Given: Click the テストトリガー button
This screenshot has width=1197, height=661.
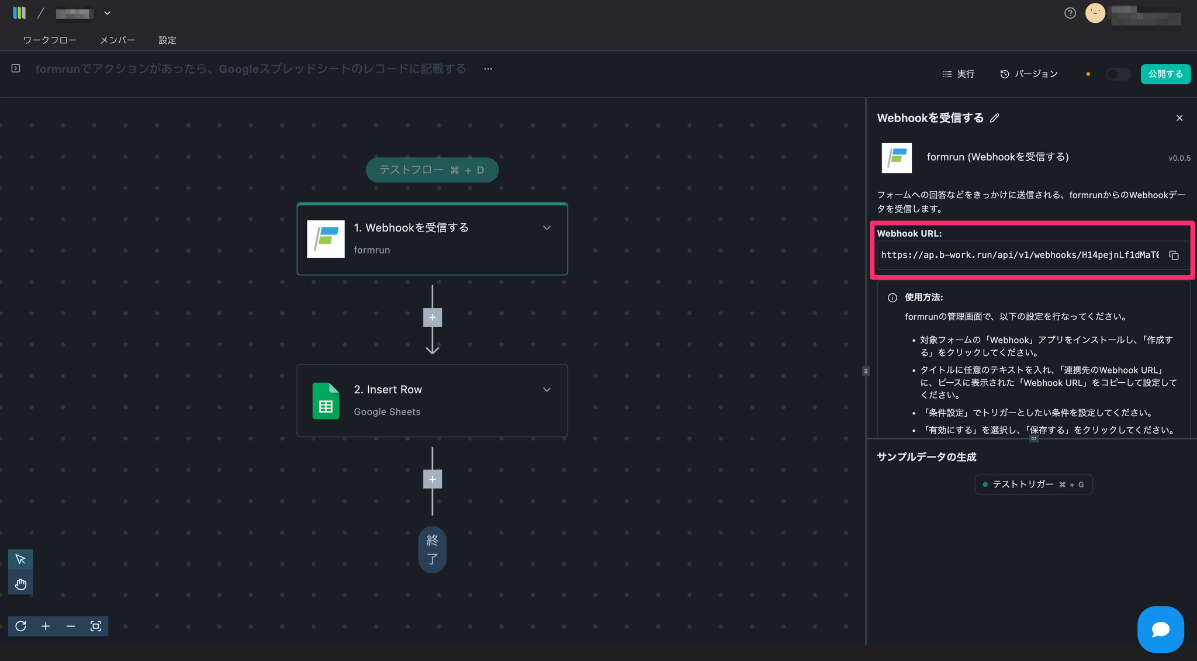Looking at the screenshot, I should point(1033,484).
